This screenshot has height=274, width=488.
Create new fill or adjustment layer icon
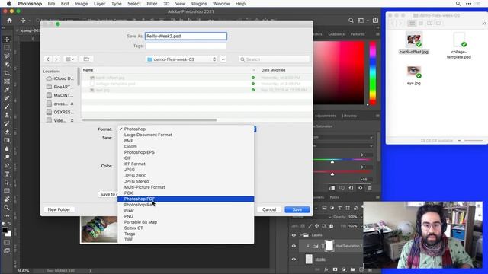tap(344, 269)
